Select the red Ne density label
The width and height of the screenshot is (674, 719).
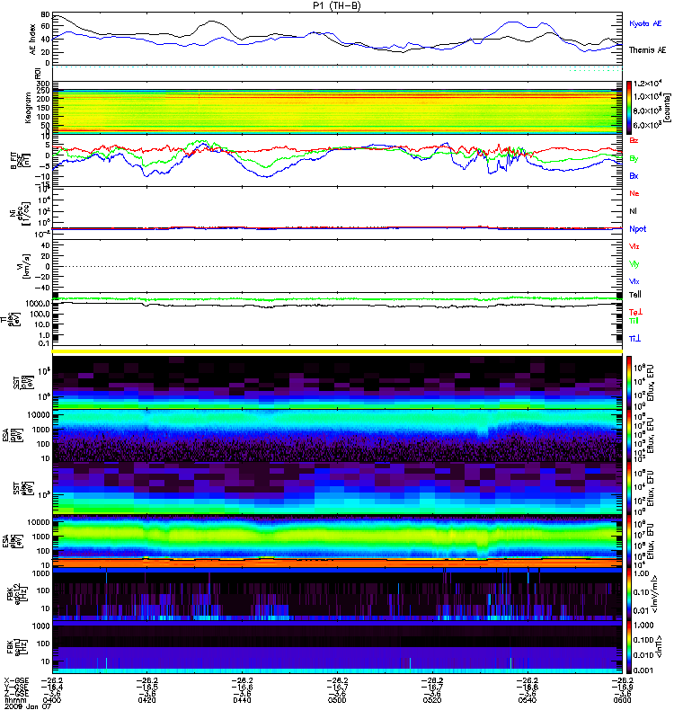pyautogui.click(x=634, y=193)
